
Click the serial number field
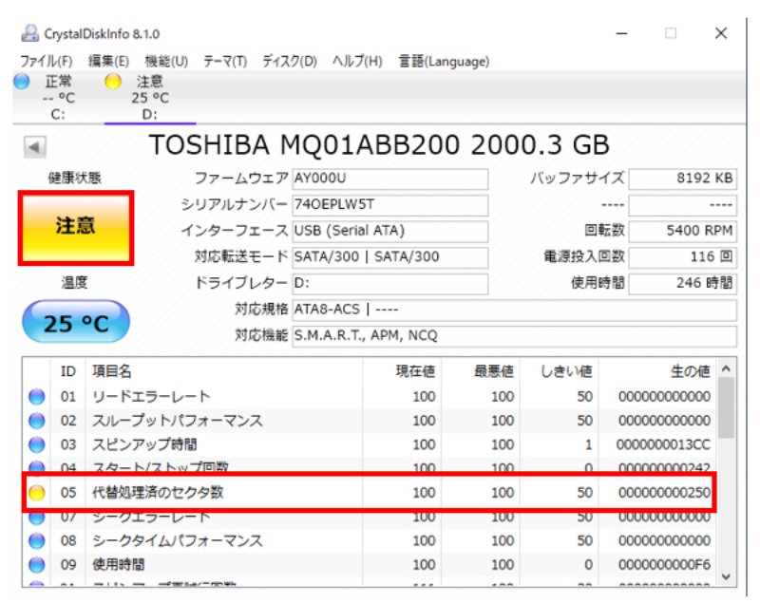pyautogui.click(x=389, y=205)
